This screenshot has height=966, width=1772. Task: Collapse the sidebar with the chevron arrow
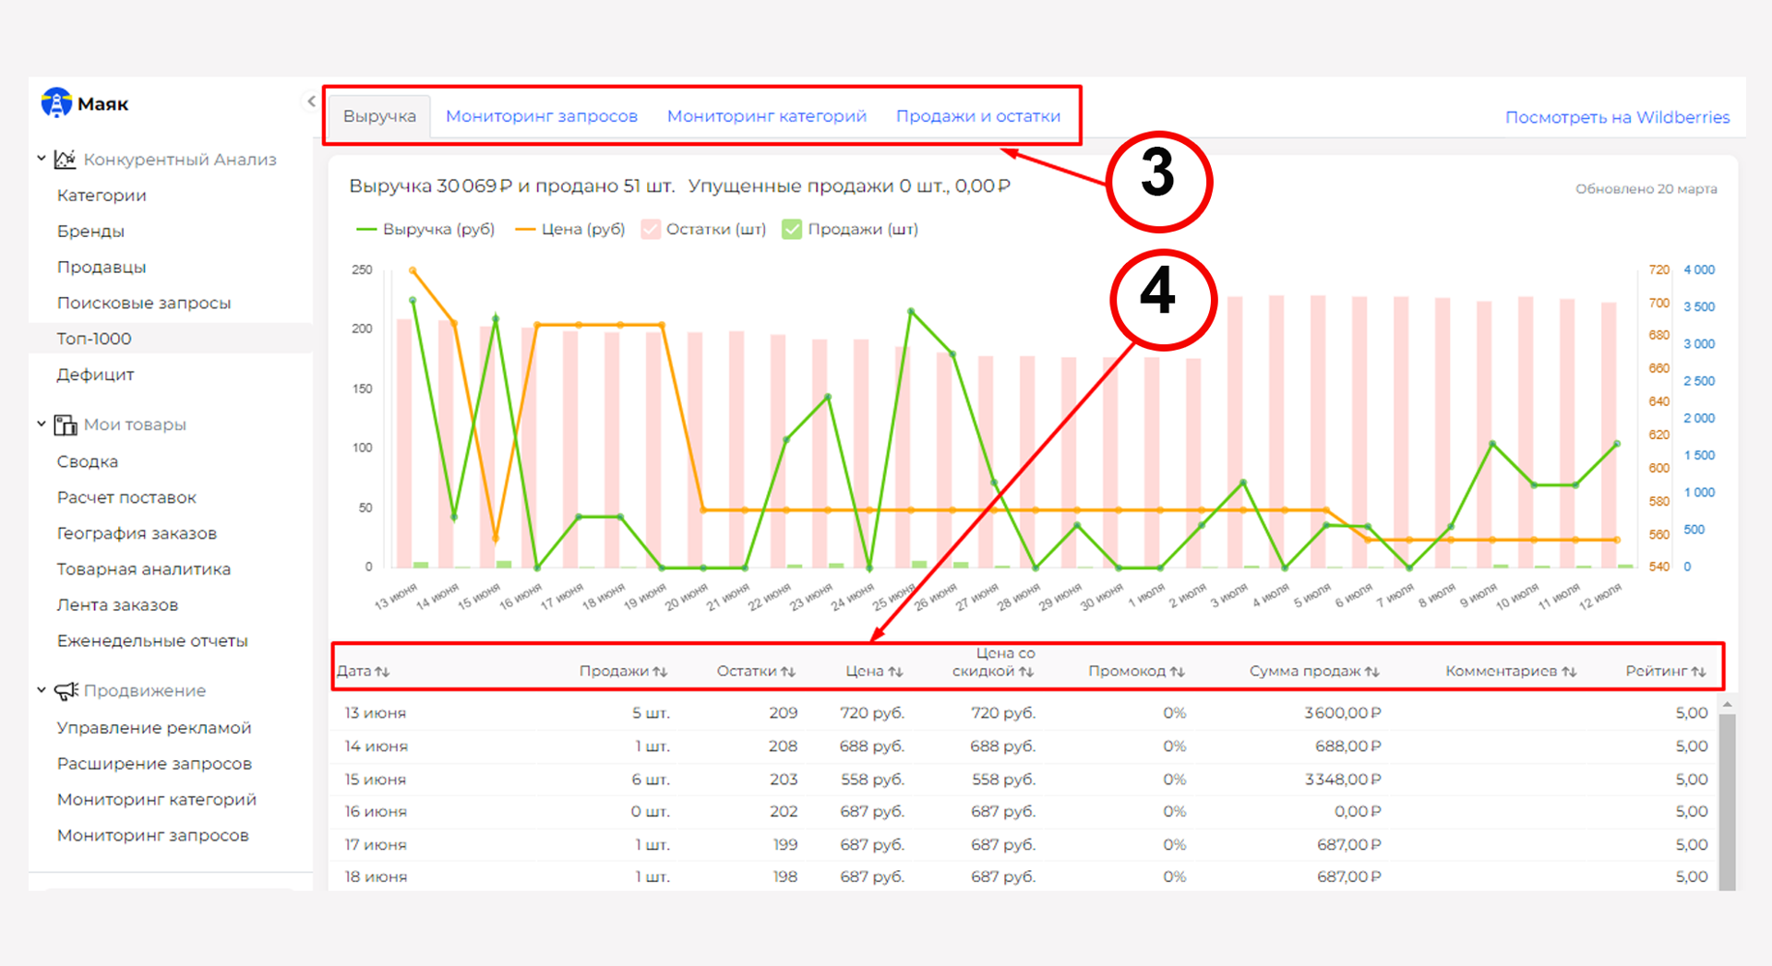pos(311,101)
